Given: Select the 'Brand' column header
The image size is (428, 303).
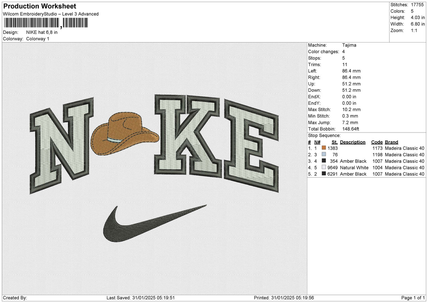Looking at the screenshot, I should (391, 142).
